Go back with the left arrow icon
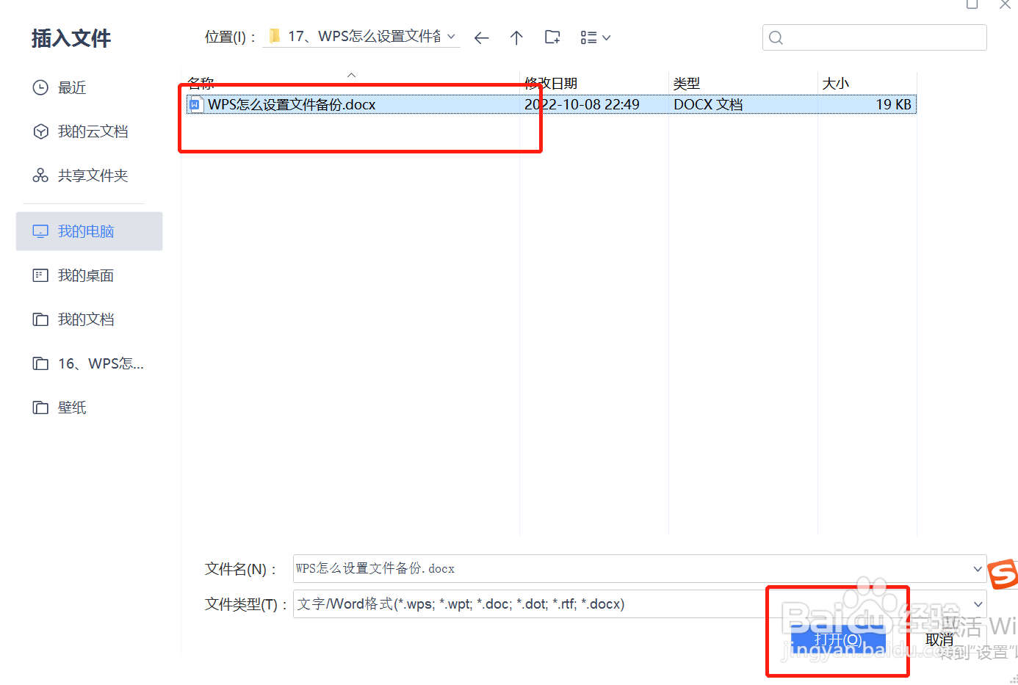Viewport: 1018px width, 685px height. click(x=481, y=37)
